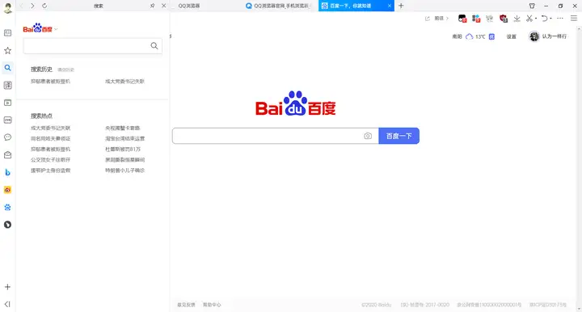
Task: Open the Bing icon in the sidebar
Action: click(7, 172)
